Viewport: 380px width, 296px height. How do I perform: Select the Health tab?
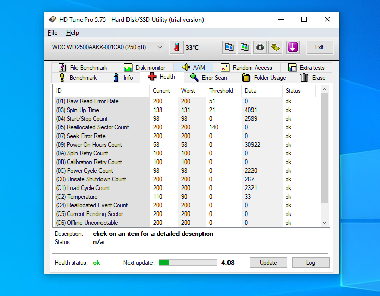coord(162,77)
